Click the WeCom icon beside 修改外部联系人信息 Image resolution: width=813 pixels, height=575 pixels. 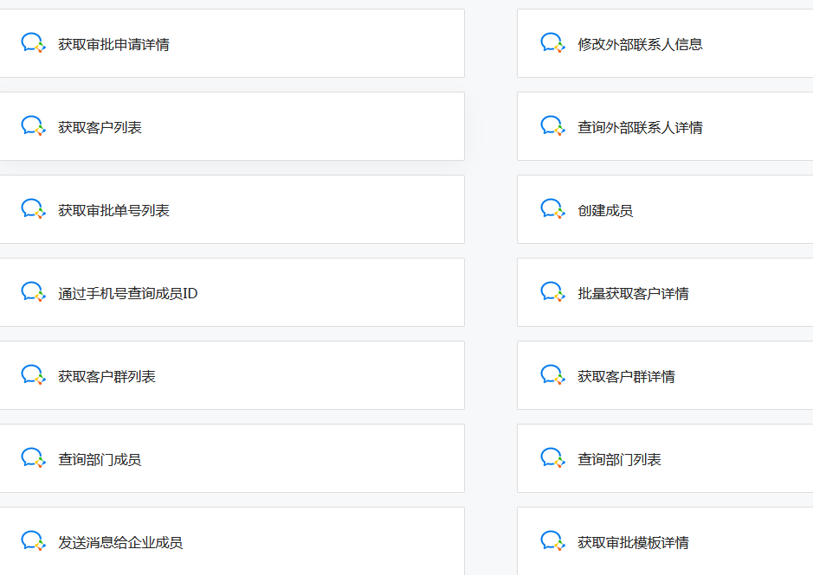(x=552, y=43)
